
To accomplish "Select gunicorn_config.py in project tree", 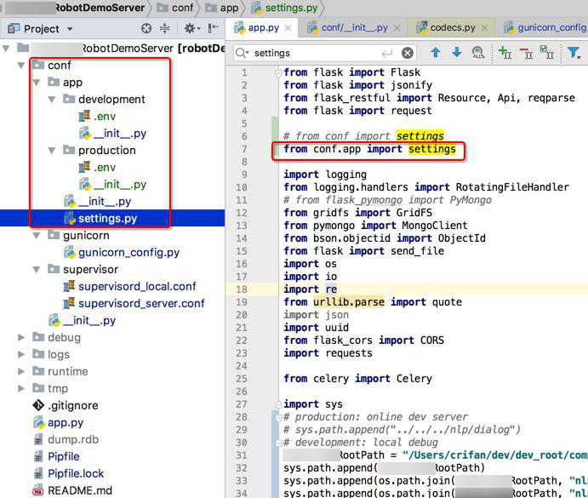I will pyautogui.click(x=128, y=253).
